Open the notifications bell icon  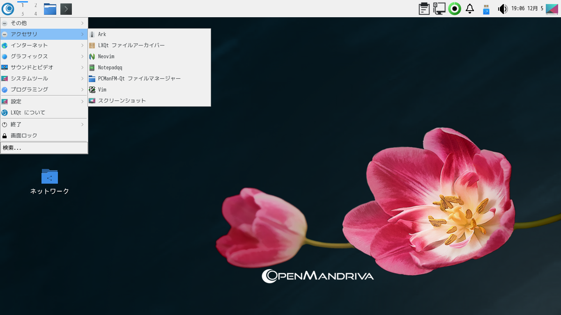point(470,9)
